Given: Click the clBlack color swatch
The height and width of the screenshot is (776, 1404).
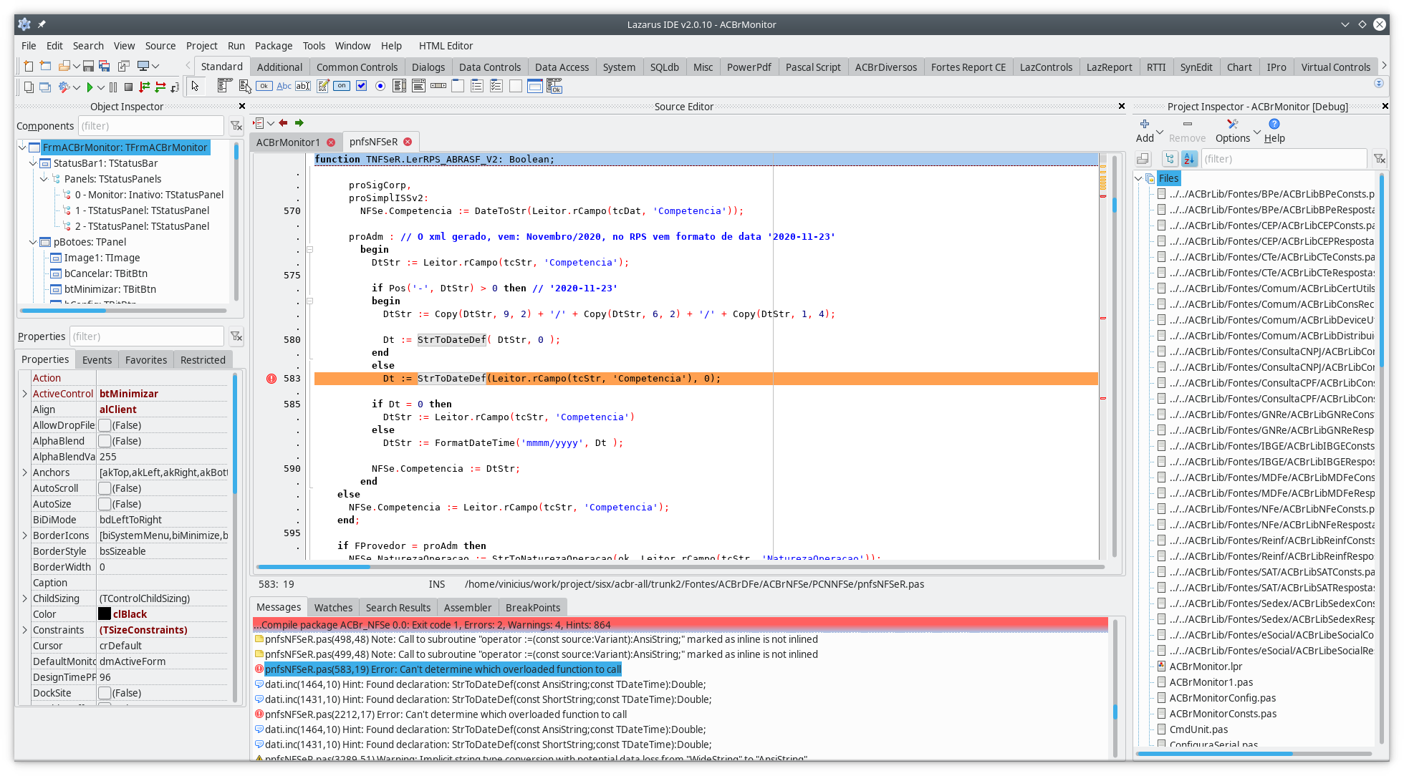Looking at the screenshot, I should (105, 614).
